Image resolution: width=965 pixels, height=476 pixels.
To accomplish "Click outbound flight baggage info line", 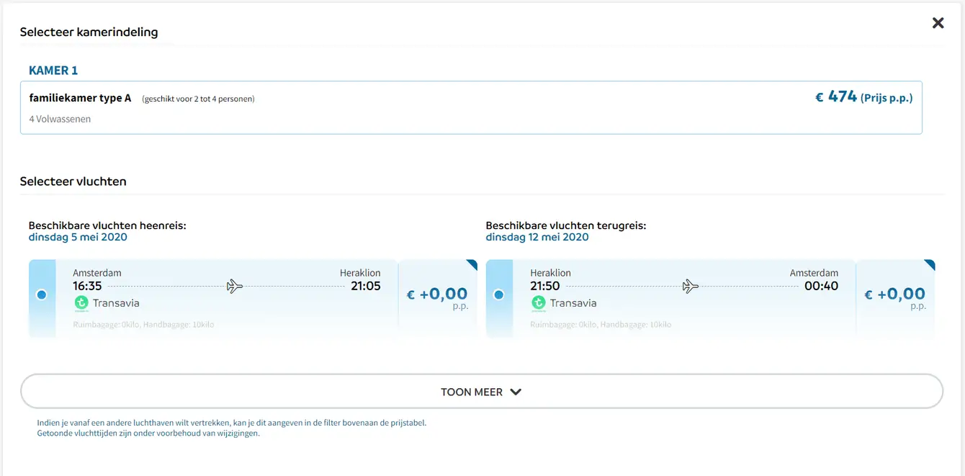I will (143, 325).
